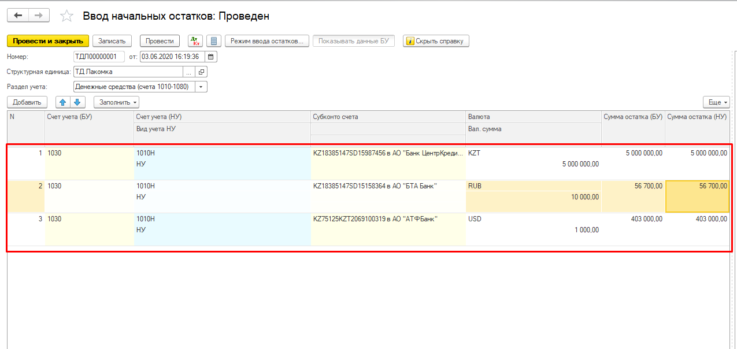Select row number 2 cell
This screenshot has height=349, width=737.
(25, 196)
